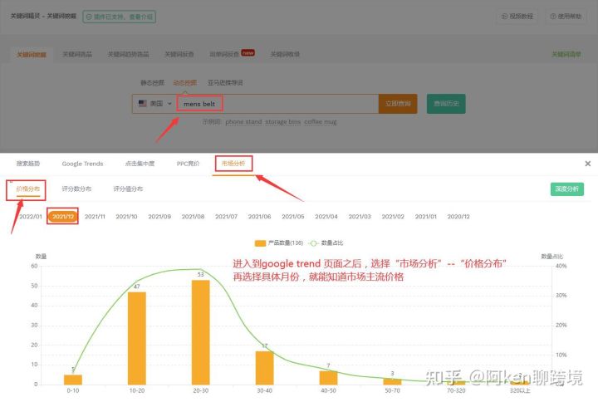Select month 2021/02

click(393, 216)
